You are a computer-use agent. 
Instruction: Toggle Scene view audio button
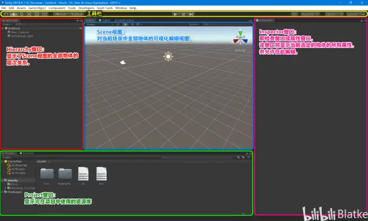click(132, 25)
